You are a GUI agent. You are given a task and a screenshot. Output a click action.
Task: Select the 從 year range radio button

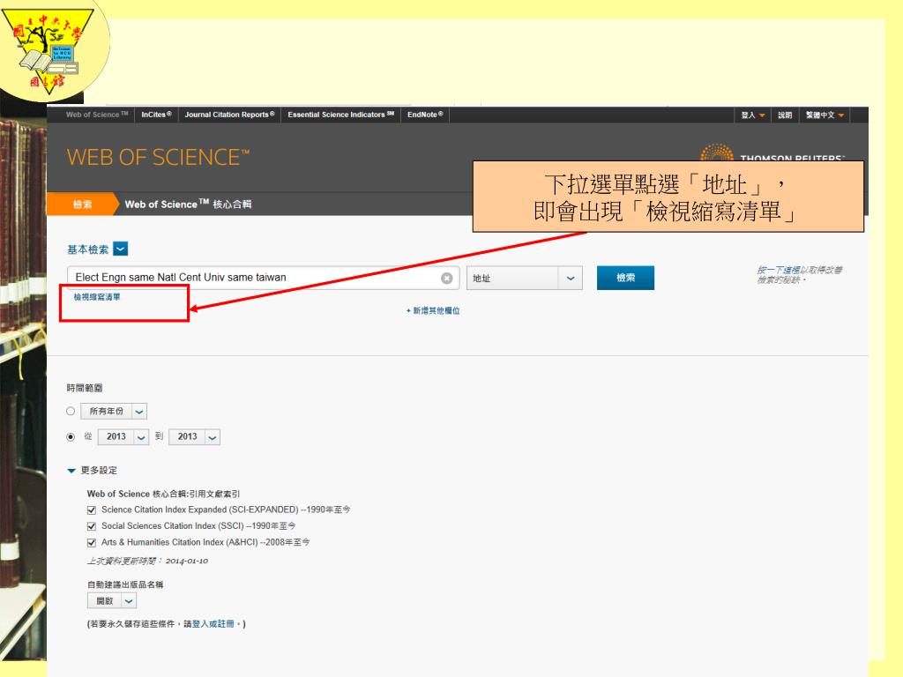click(x=71, y=437)
